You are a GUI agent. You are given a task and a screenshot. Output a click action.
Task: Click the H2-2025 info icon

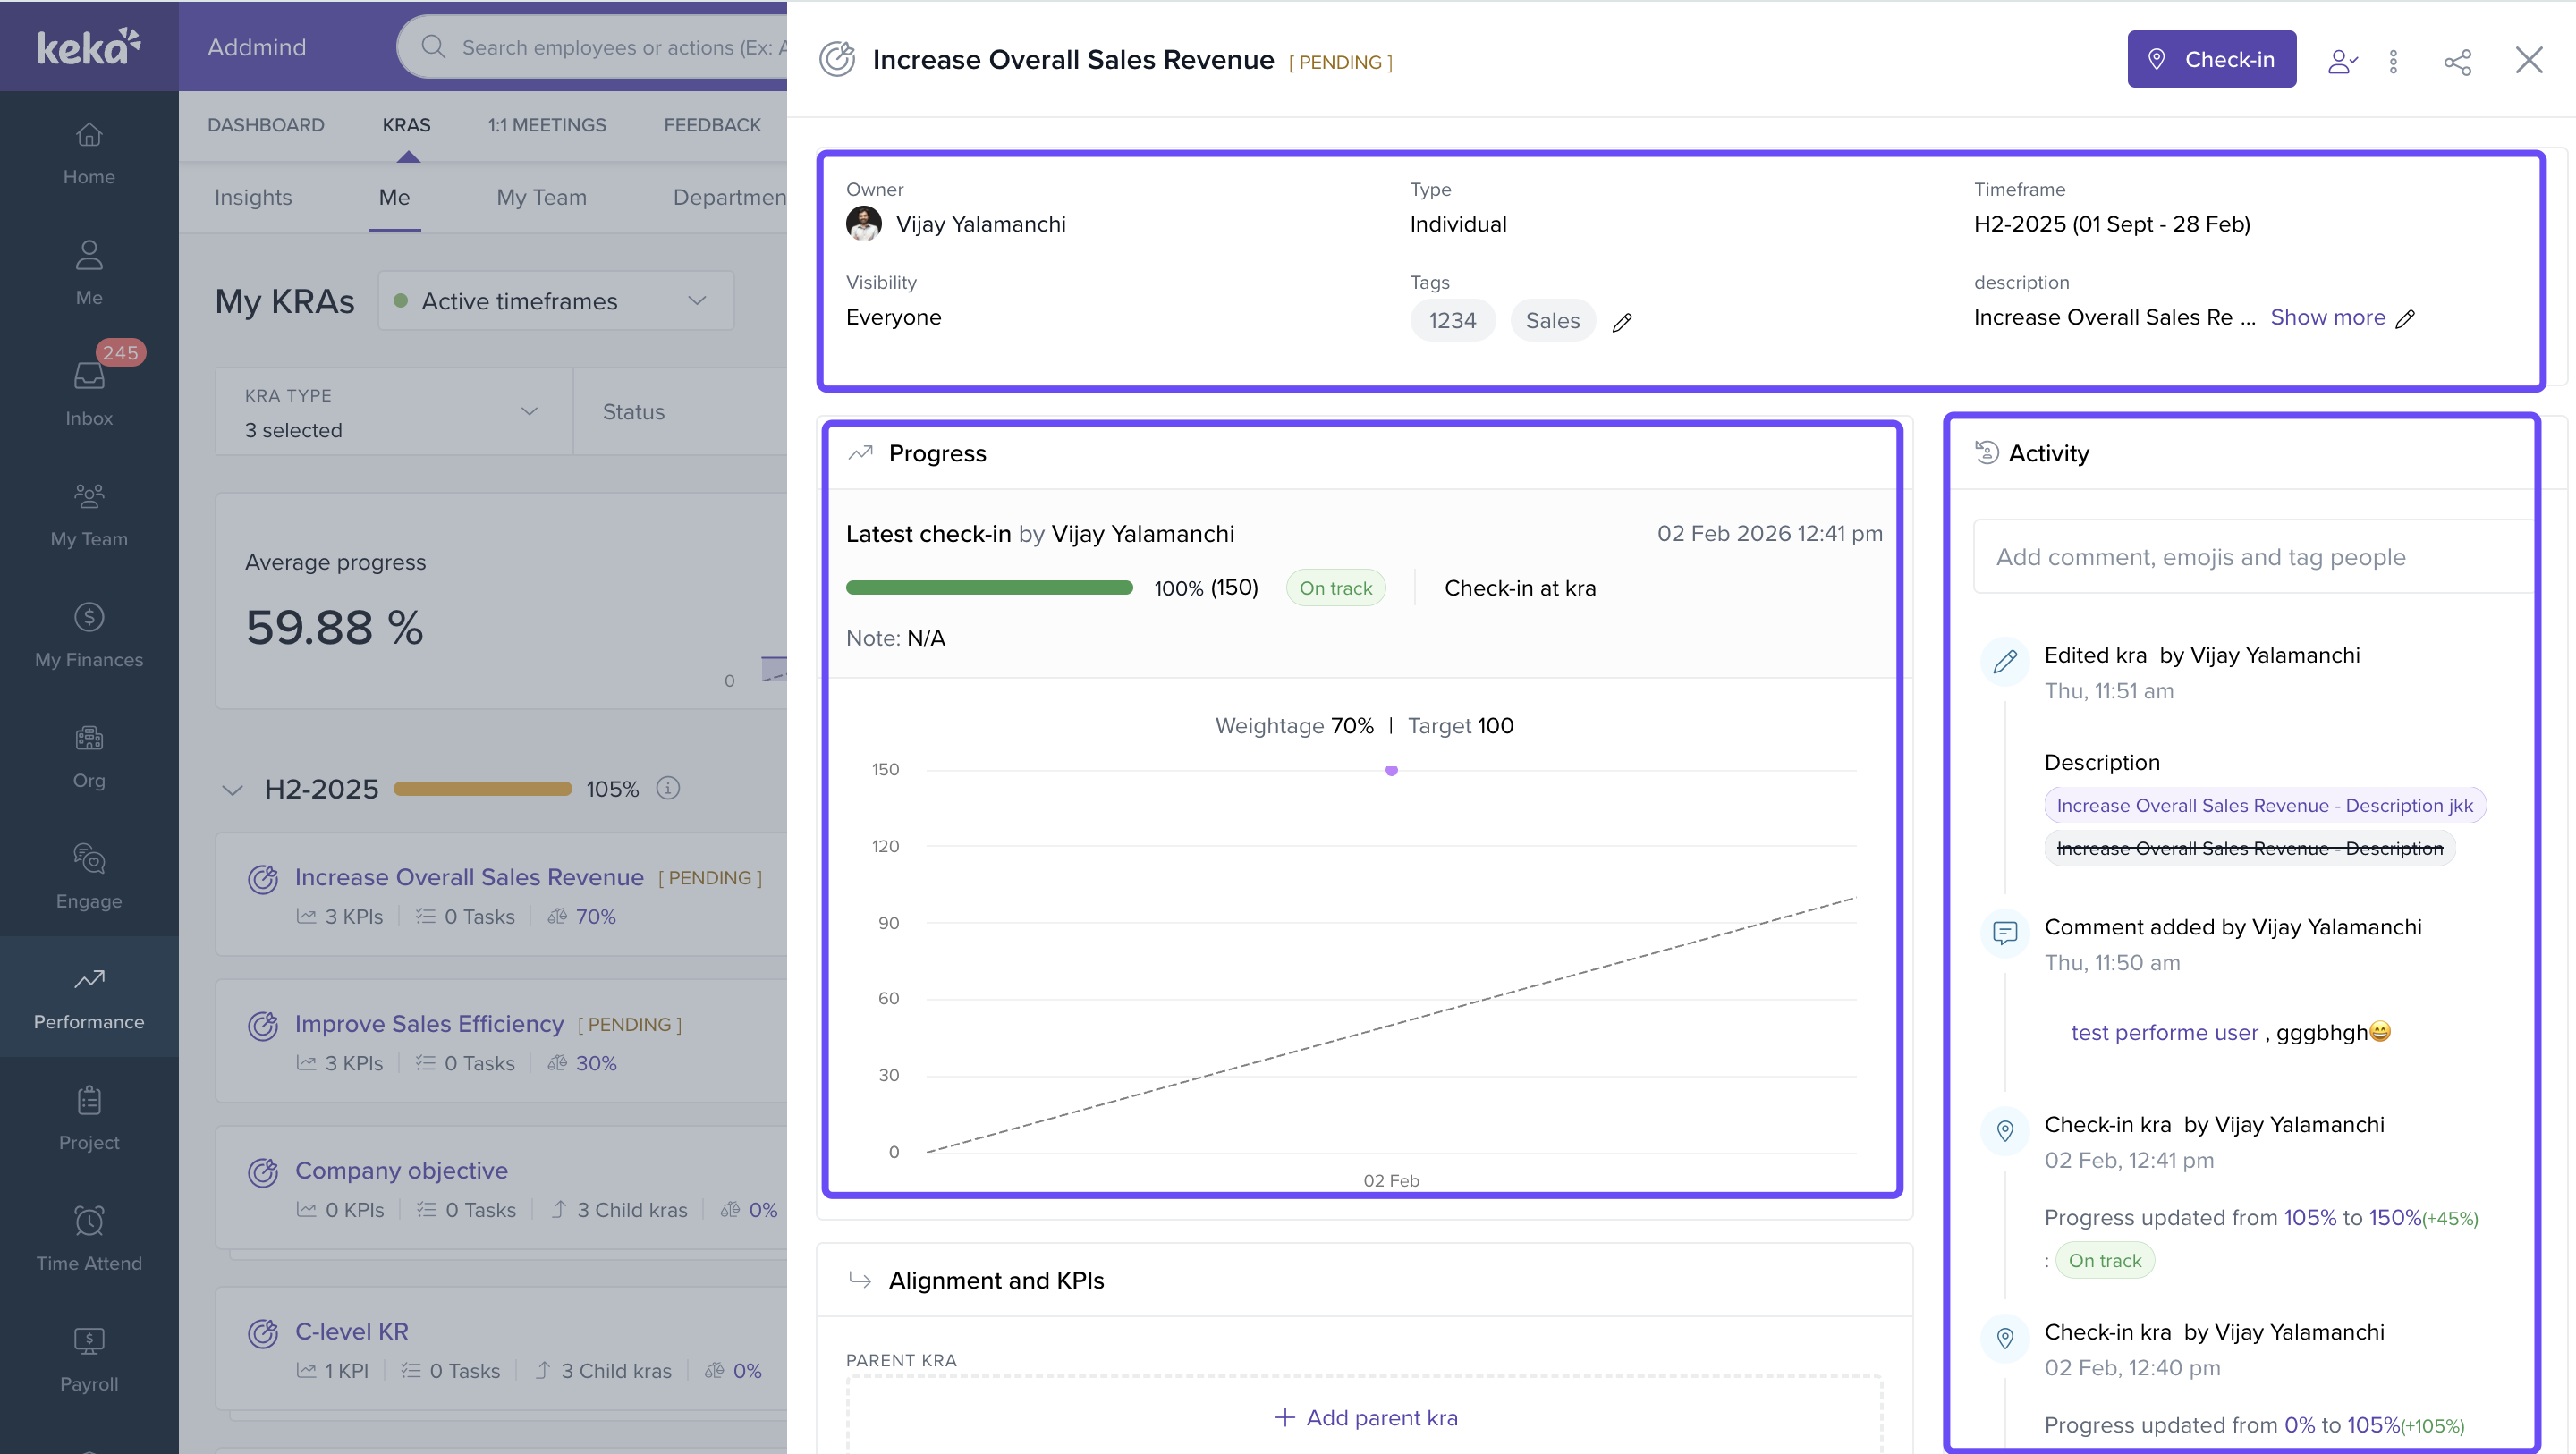pyautogui.click(x=668, y=788)
